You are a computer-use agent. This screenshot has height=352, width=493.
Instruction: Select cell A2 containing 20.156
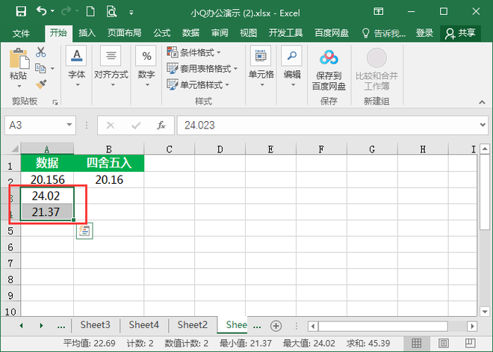pyautogui.click(x=48, y=179)
